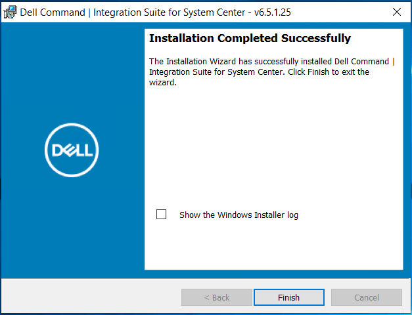Image resolution: width=412 pixels, height=315 pixels.
Task: Click the round Dell logo
Action: tap(72, 150)
